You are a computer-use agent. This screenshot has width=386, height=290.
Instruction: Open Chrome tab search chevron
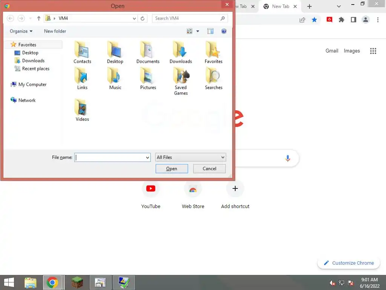pos(339,6)
